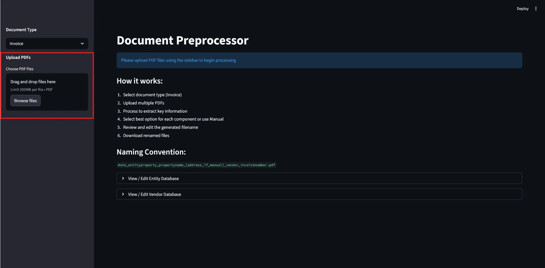Screen dimensions: 545x268
Task: Expand the View / Edit Vendor Database section
Action: tap(154, 194)
